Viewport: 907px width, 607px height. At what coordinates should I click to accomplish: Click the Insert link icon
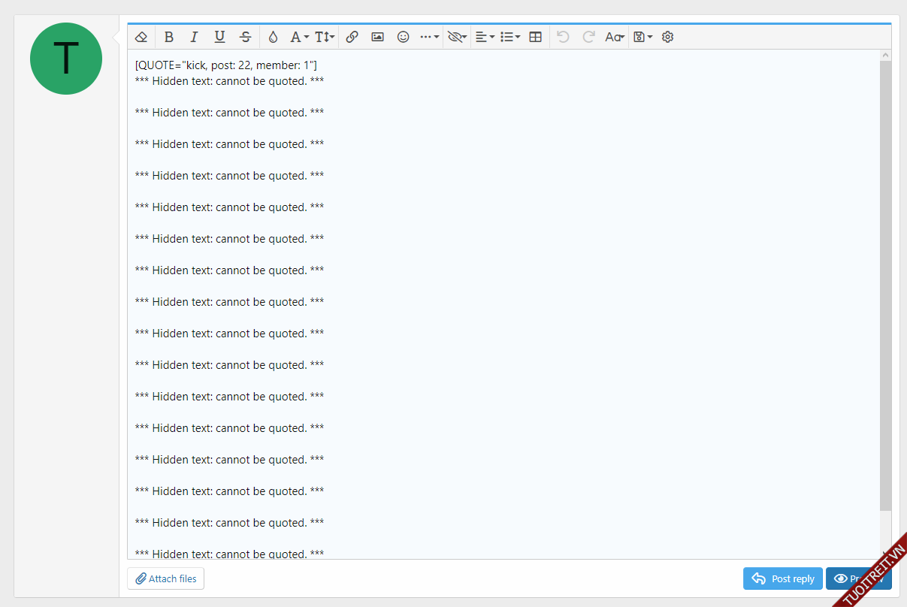click(x=352, y=37)
